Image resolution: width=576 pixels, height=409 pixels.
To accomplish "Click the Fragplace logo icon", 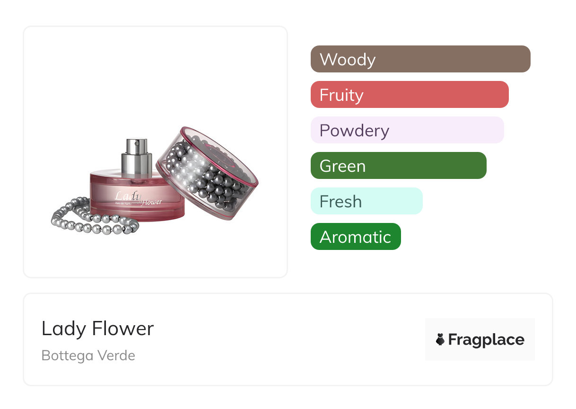I will (440, 339).
